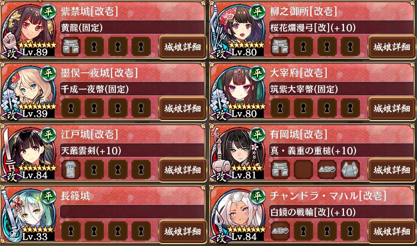Viewport: 417px width, 246px height.
Task: Click the 天叢雲剣(+10) weapon field
Action: click(x=132, y=151)
